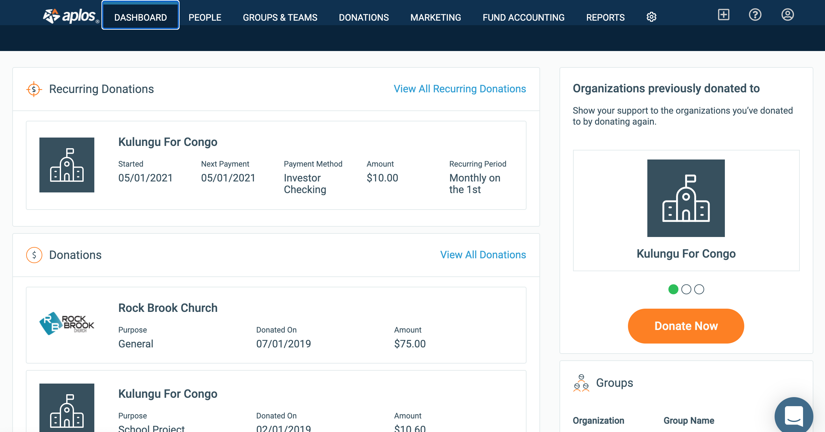Click View All Donations link
825x432 pixels.
(483, 255)
